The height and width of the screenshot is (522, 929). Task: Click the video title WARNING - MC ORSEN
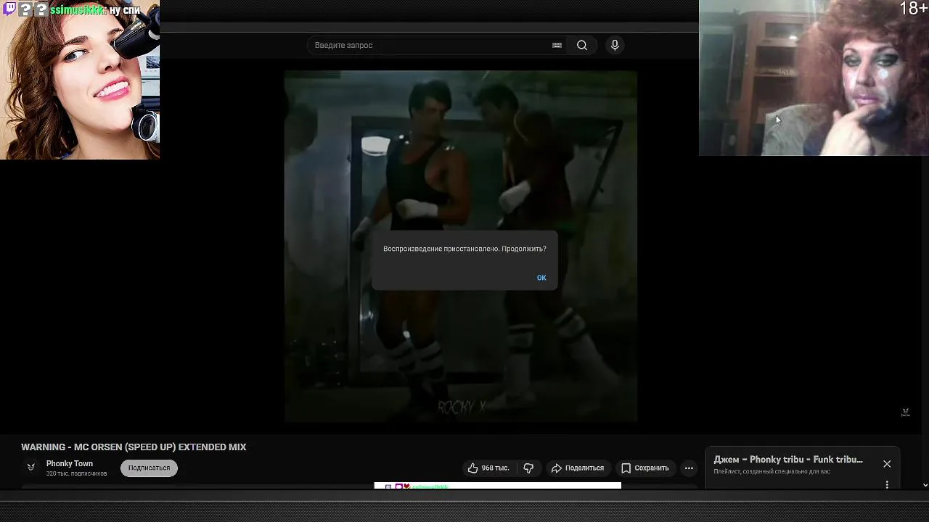click(x=134, y=447)
